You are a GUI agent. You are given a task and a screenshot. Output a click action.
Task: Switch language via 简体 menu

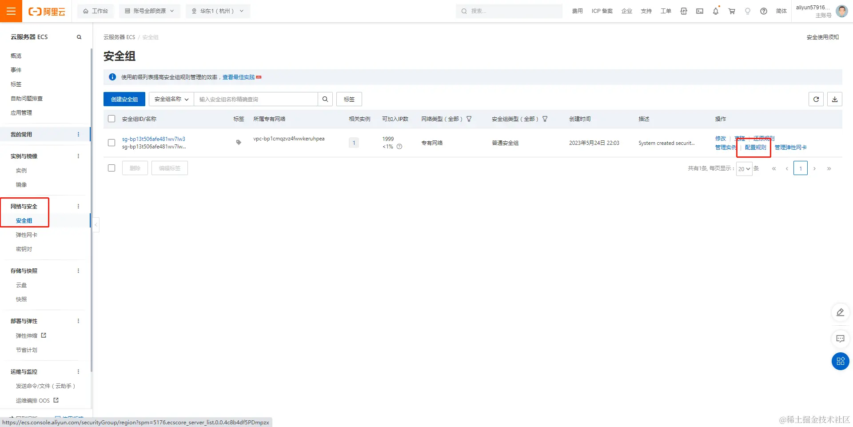781,11
